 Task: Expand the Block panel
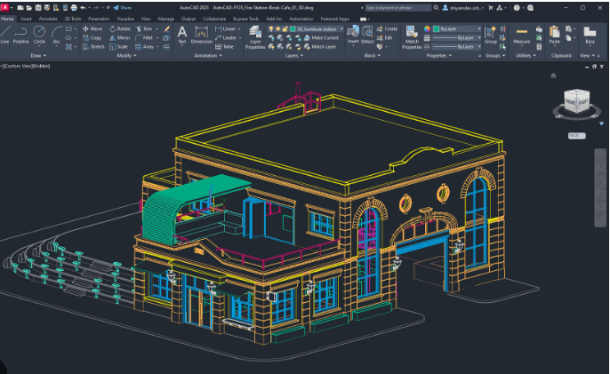point(373,56)
